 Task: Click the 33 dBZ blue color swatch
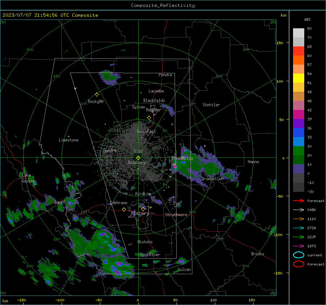(x=298, y=133)
